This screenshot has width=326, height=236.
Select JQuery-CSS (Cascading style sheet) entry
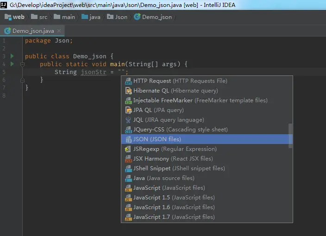click(207, 130)
